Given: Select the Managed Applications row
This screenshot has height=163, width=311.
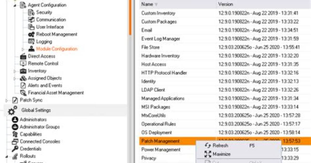Looking at the screenshot, I should point(225,98).
